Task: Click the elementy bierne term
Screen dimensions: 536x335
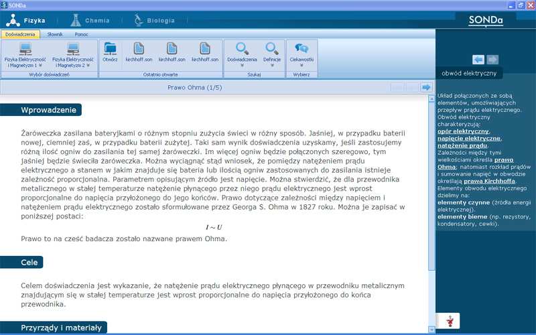Action: coord(462,216)
